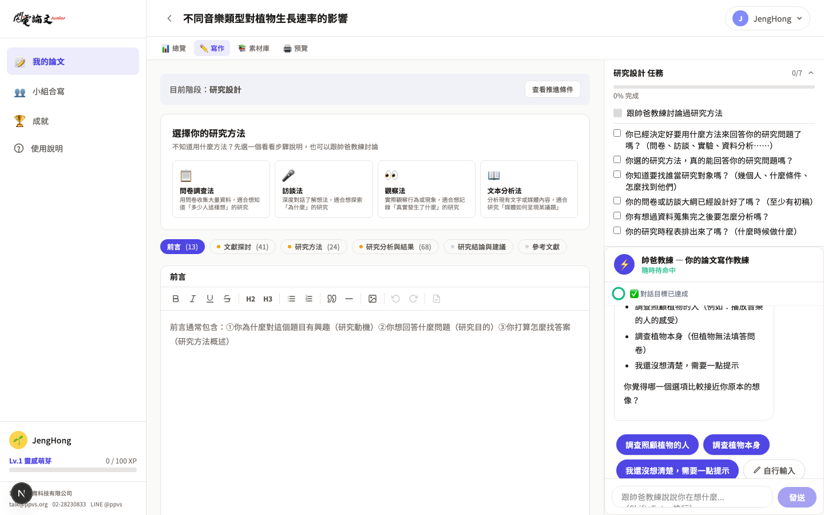Apply bold formatting in the editor
This screenshot has height=515, width=824.
click(x=176, y=298)
